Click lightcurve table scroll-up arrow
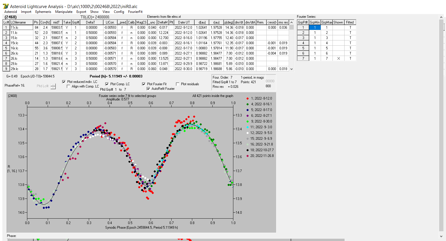The height and width of the screenshot is (241, 446). (292, 22)
